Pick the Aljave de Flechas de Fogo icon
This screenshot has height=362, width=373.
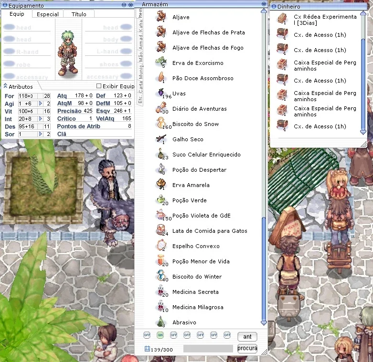click(x=161, y=47)
